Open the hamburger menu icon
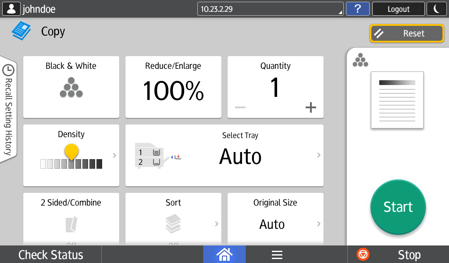449x263 pixels. (x=277, y=255)
